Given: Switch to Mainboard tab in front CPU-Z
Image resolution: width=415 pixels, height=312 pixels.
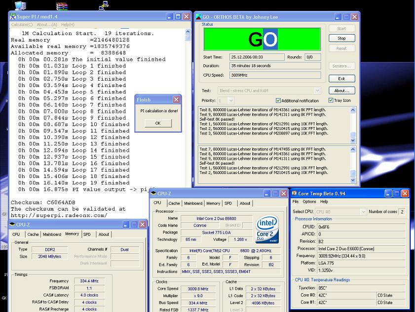Looking at the screenshot, I should coord(193,203).
